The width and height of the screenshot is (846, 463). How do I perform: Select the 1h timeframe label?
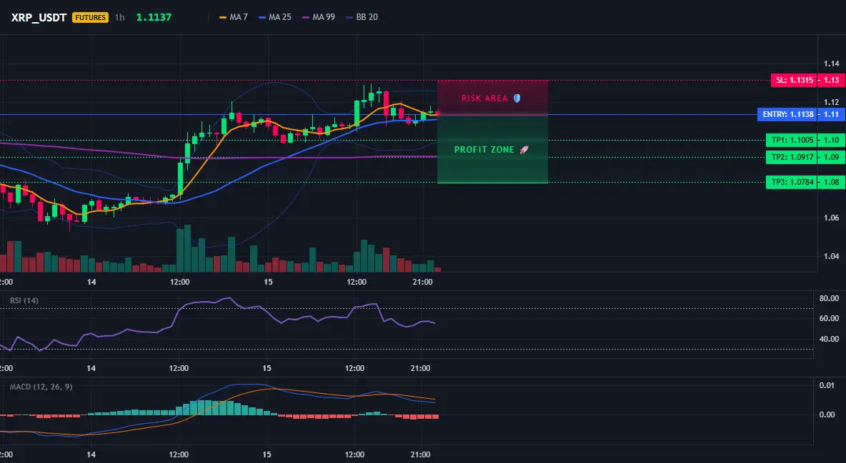click(x=120, y=17)
